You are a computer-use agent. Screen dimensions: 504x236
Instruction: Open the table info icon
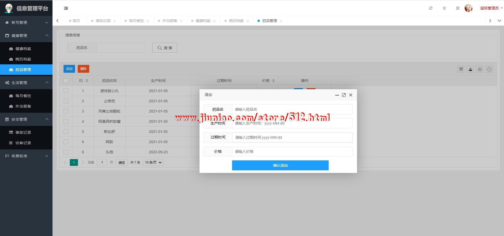(x=489, y=69)
